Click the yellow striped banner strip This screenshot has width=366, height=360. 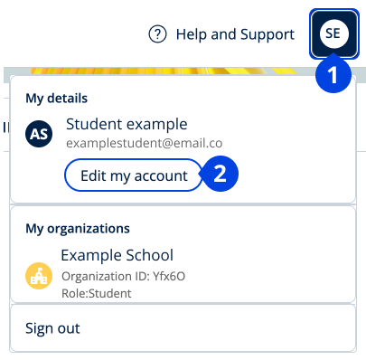click(x=164, y=71)
